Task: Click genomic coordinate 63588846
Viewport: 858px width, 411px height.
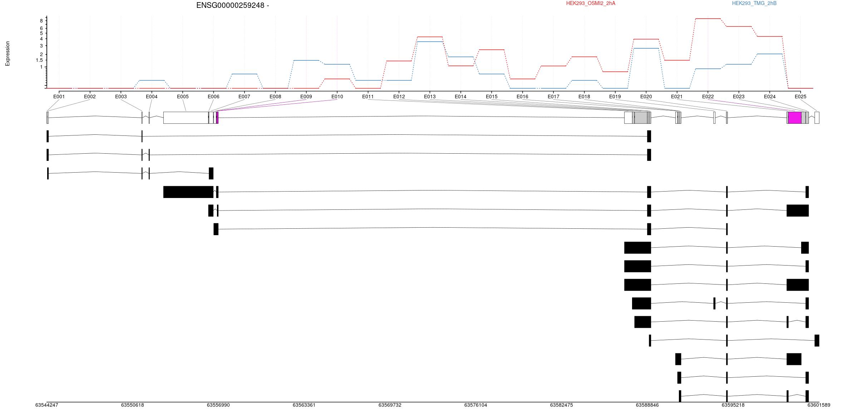Action: 647,405
